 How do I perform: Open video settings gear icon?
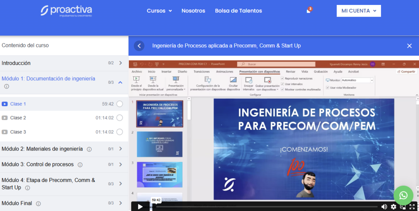click(394, 207)
